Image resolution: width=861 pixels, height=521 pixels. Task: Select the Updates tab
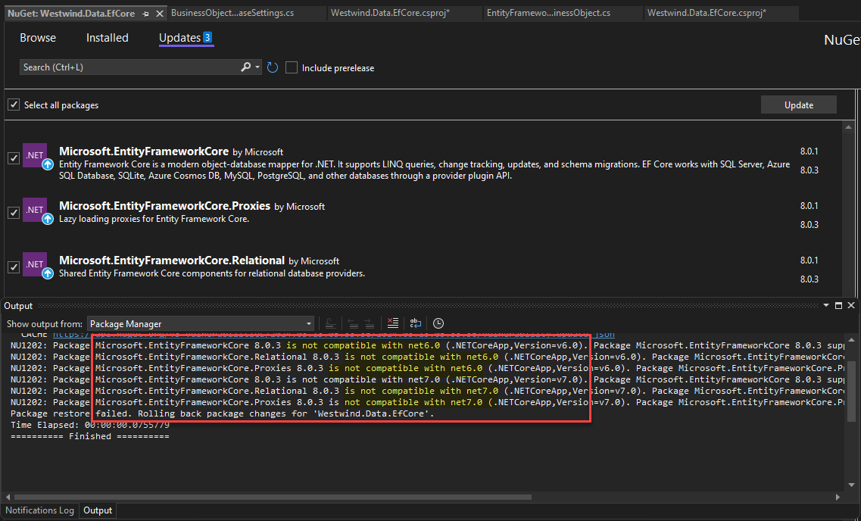click(186, 38)
